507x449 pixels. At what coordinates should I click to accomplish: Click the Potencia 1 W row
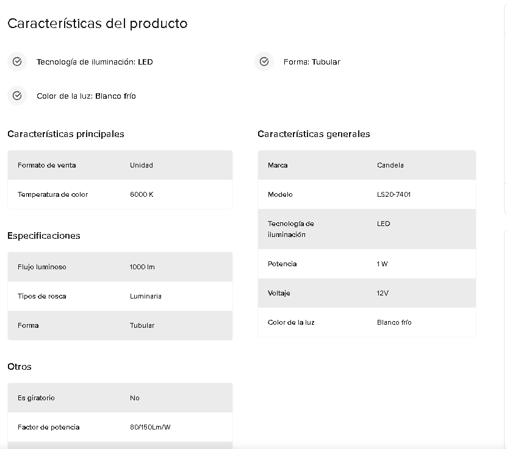(367, 264)
